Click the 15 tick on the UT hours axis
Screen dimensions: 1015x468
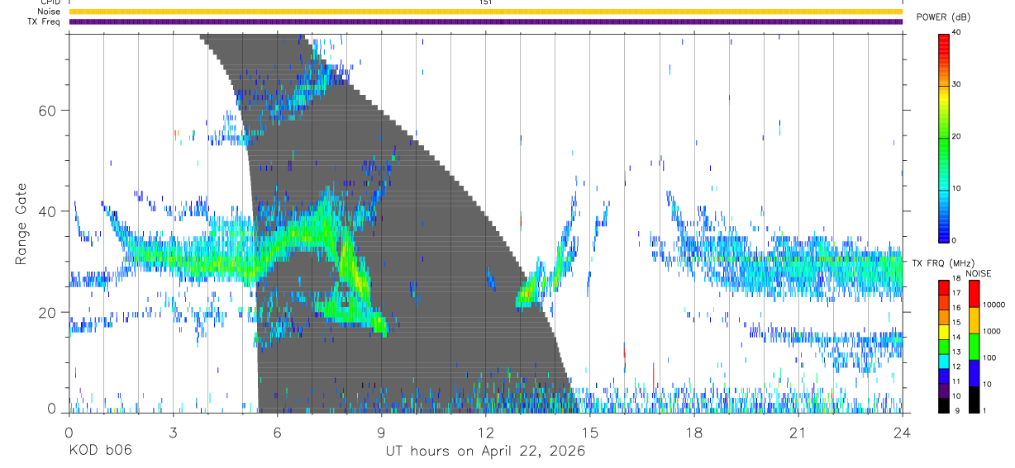pos(590,432)
